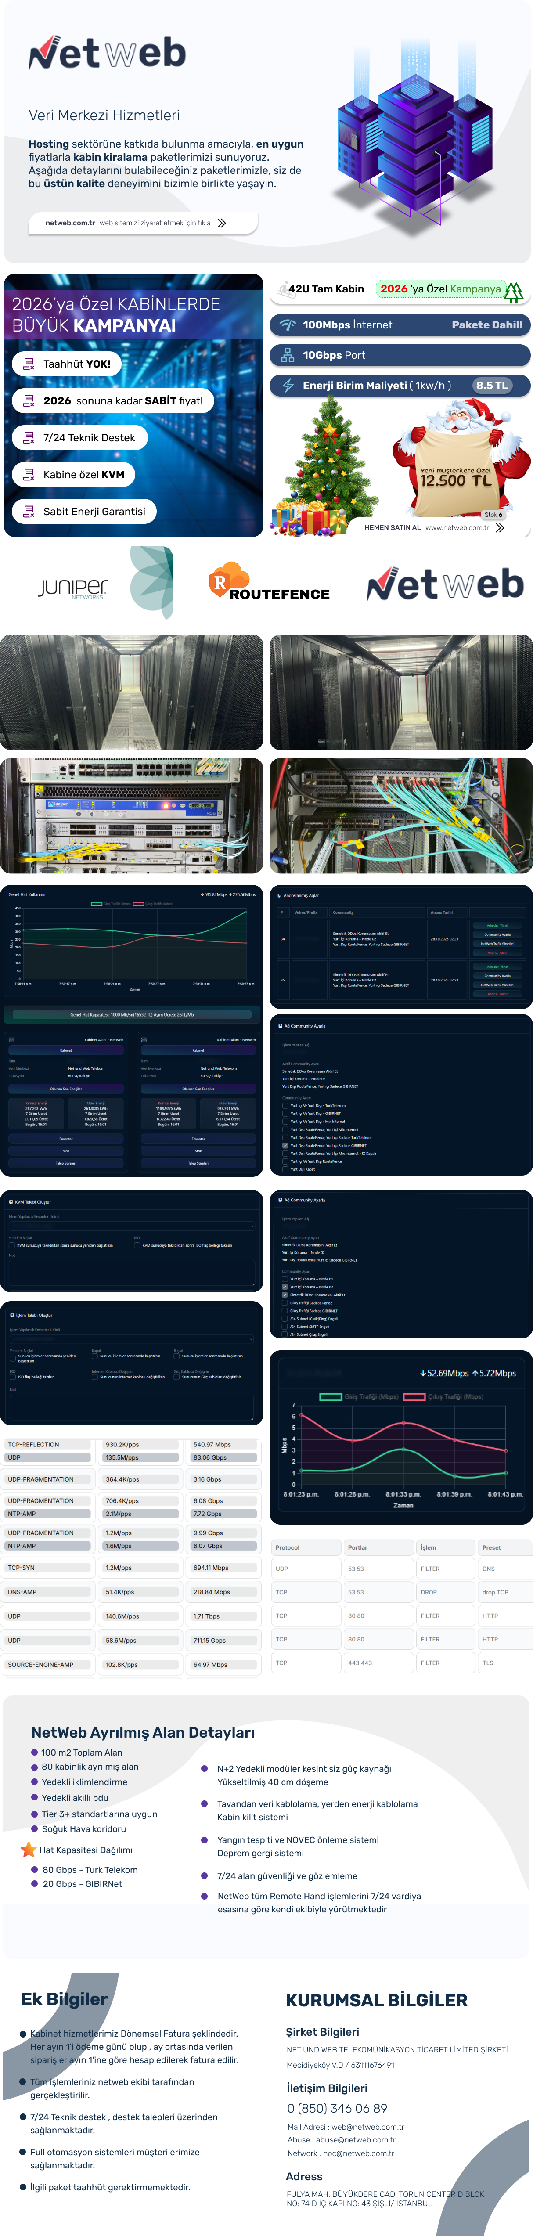This screenshot has width=533, height=2236.
Task: Click the 'TCP-REFLECTION' attack cell
Action: tap(49, 1444)
